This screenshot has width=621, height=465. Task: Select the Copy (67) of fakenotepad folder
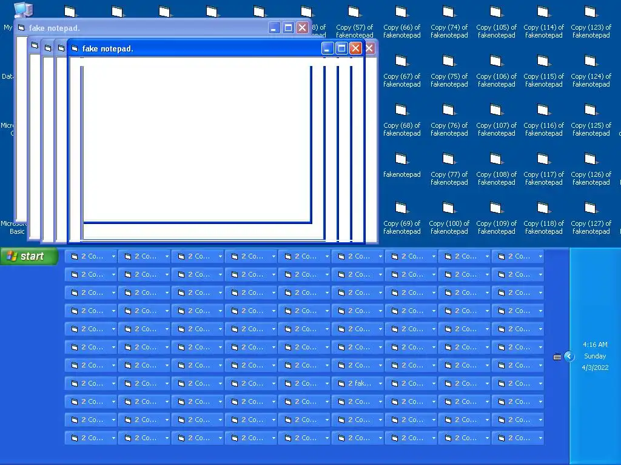point(401,71)
